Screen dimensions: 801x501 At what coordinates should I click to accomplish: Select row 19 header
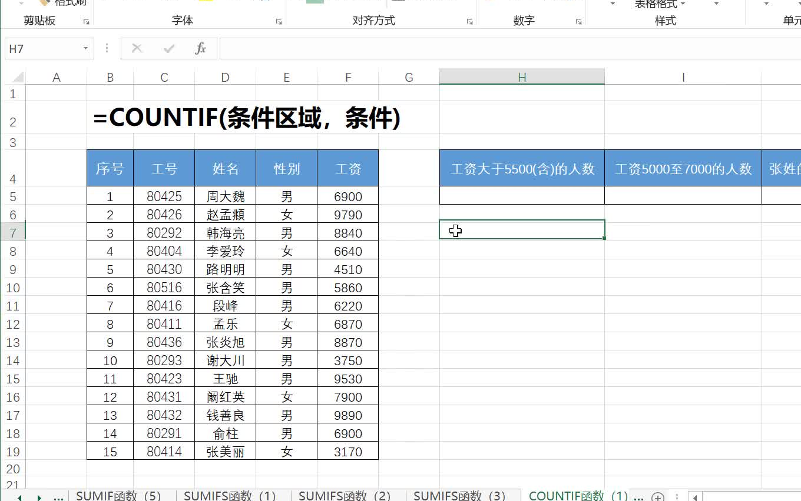coord(13,452)
